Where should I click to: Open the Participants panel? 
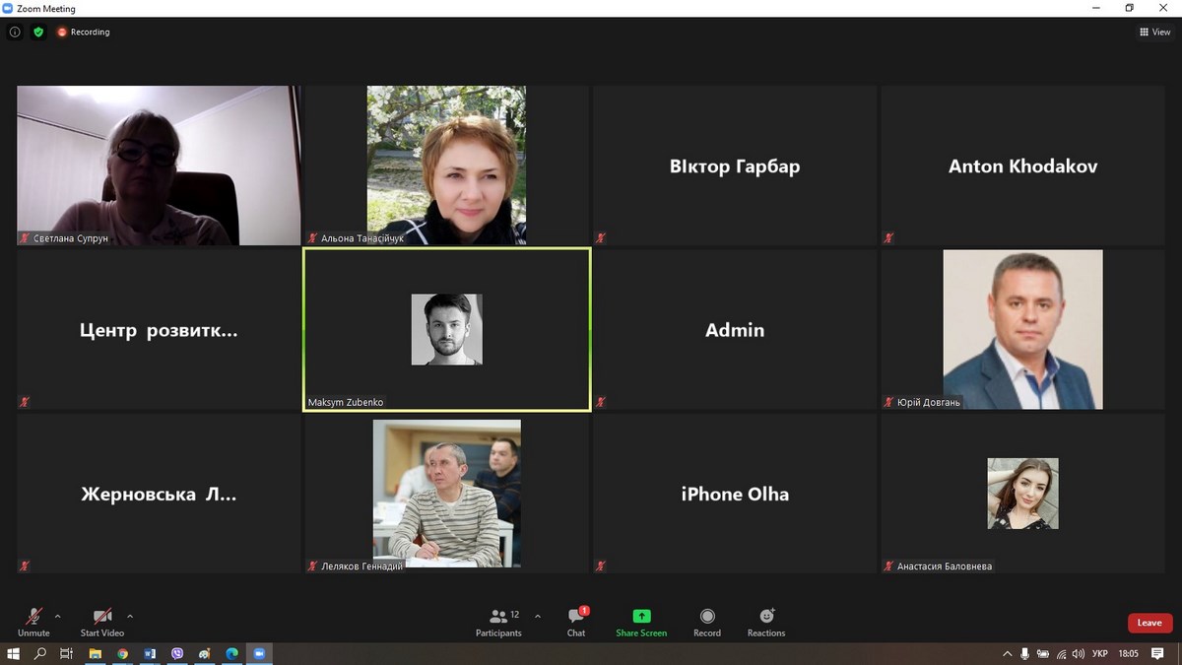click(x=498, y=622)
